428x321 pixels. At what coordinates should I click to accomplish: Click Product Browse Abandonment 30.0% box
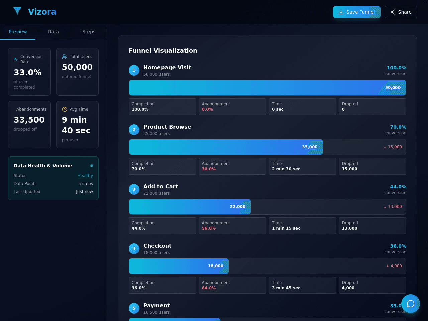(232, 166)
